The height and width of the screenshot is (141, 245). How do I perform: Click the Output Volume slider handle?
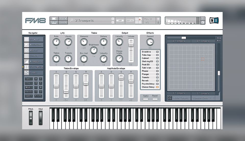coord(131,45)
